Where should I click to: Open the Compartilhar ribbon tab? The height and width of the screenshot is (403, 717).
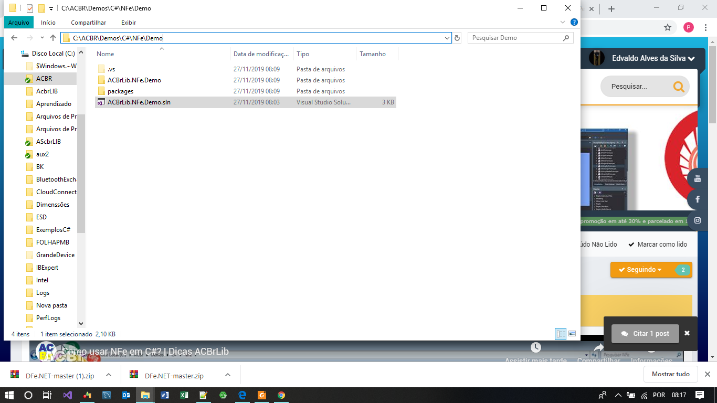[x=89, y=23]
